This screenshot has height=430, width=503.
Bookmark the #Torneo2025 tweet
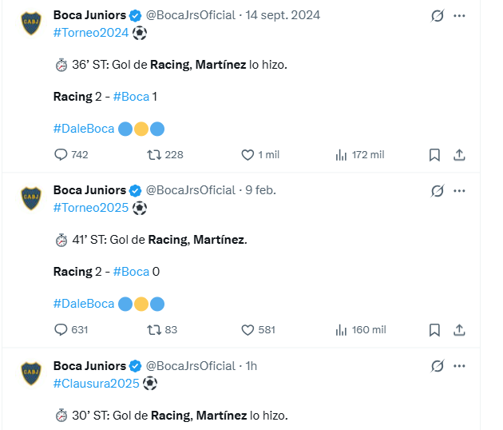click(434, 329)
